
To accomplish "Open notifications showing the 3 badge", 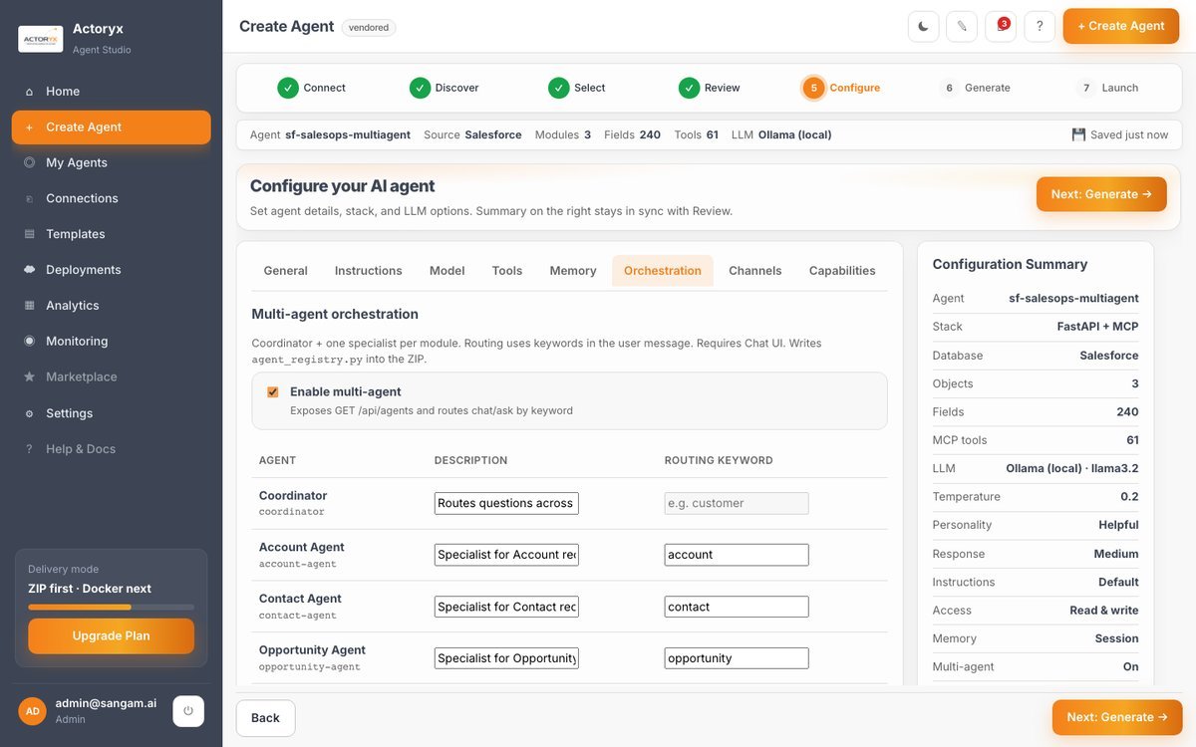I will [x=1001, y=26].
